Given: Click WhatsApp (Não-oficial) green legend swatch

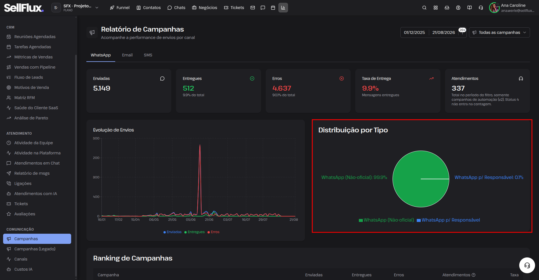Looking at the screenshot, I should 361,220.
